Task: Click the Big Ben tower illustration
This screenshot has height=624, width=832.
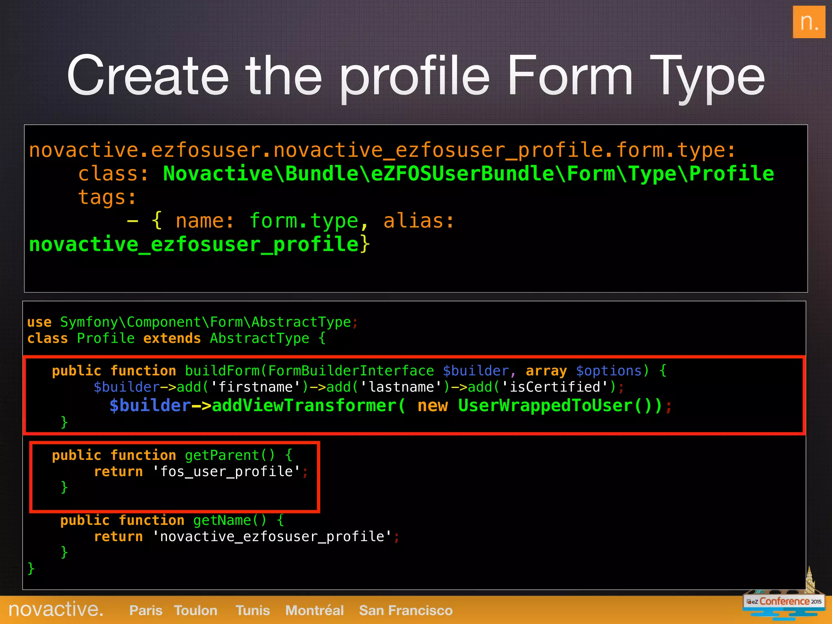Action: [810, 579]
